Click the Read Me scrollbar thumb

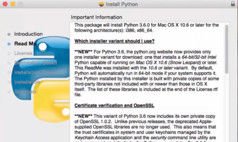[x=227, y=49]
